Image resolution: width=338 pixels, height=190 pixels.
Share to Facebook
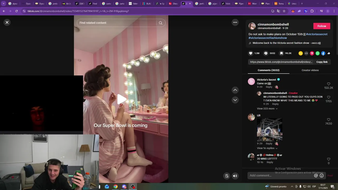click(x=323, y=53)
